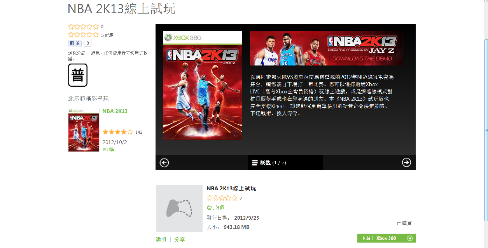Click rating stars under NBA 2K13線上試玩 demo
The image size is (488, 248).
click(x=222, y=198)
